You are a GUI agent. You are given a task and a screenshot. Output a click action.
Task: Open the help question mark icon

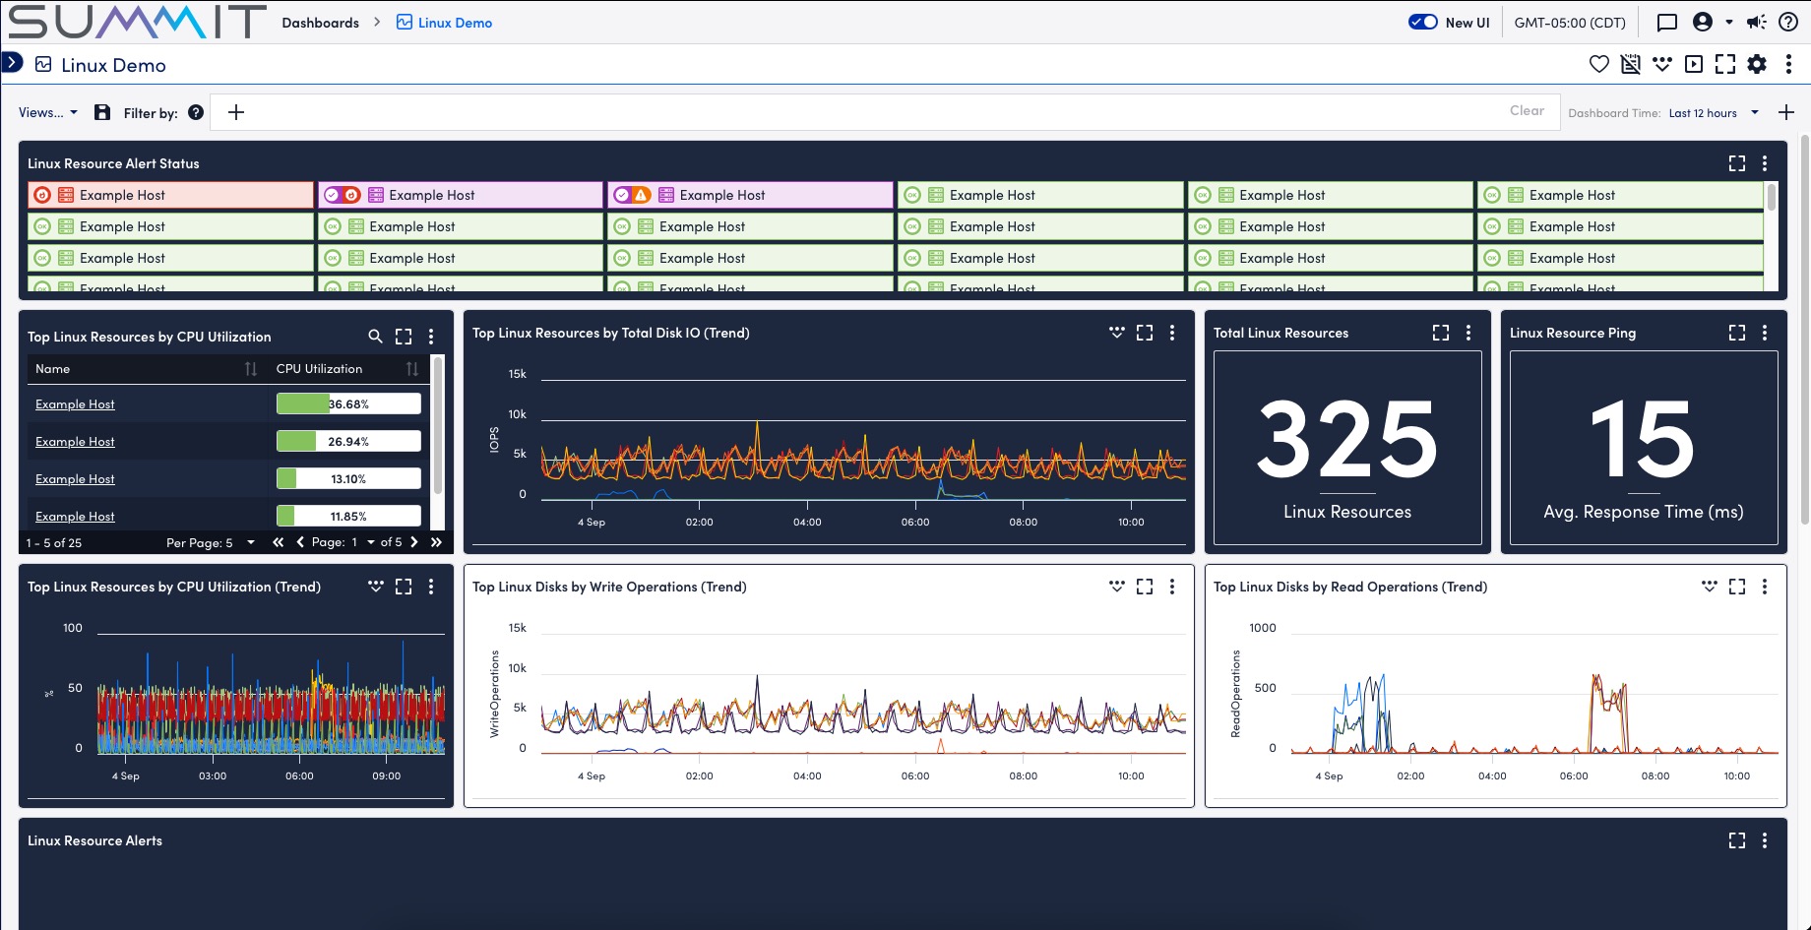click(x=1788, y=22)
